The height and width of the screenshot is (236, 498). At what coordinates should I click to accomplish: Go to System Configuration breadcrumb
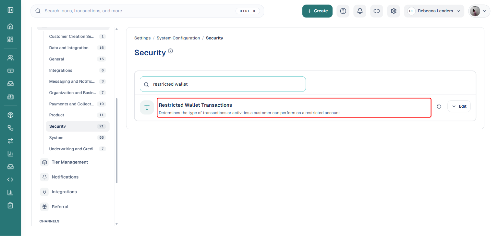(178, 38)
